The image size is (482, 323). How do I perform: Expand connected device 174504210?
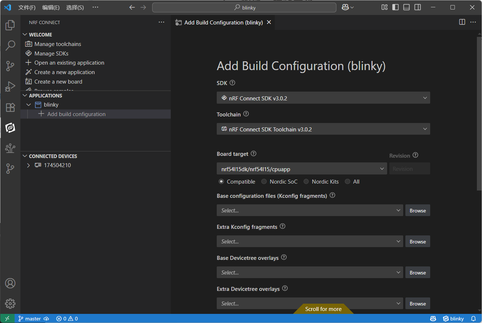[28, 165]
